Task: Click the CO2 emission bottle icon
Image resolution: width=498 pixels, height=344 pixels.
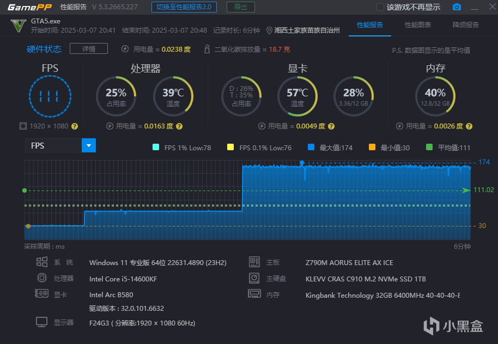Action: [x=207, y=49]
